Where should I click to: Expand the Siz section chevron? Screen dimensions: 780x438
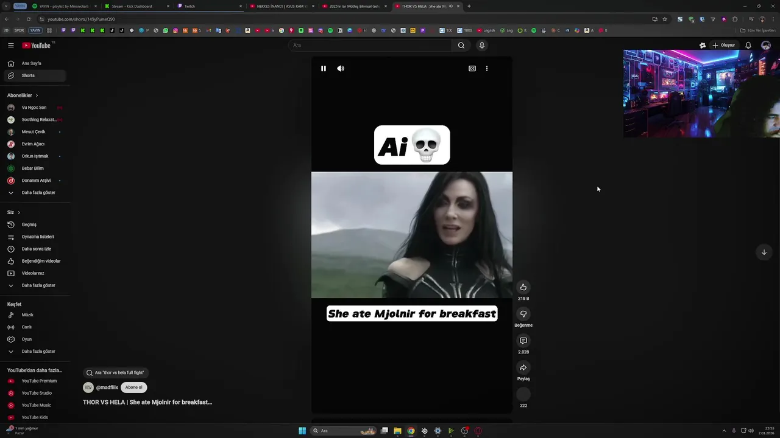point(19,212)
